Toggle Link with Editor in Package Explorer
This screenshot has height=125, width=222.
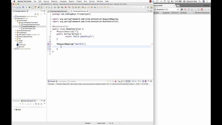[x=38, y=14]
